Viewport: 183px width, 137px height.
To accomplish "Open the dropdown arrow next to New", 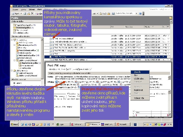I will coord(21,13).
